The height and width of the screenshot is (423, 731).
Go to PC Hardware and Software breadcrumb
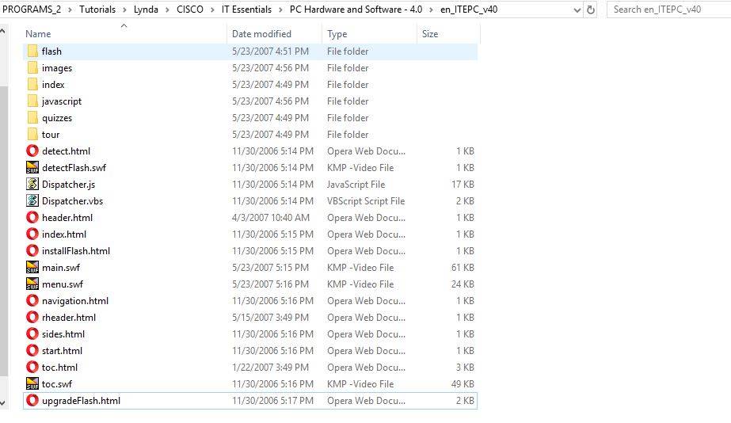(x=356, y=10)
